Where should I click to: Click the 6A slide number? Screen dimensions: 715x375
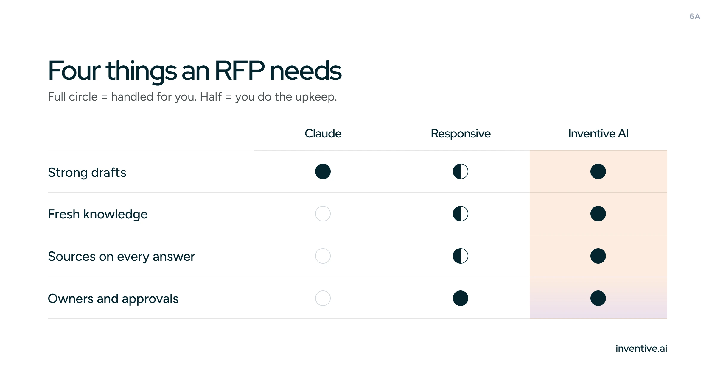[x=695, y=17]
